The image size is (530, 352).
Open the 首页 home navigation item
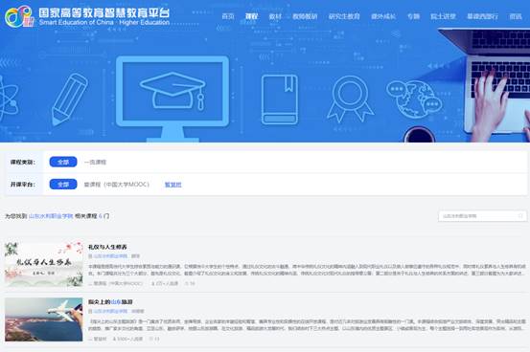click(x=228, y=16)
